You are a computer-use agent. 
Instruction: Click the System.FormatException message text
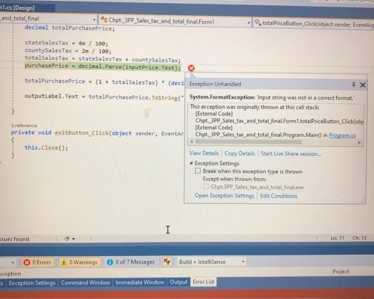tap(272, 97)
